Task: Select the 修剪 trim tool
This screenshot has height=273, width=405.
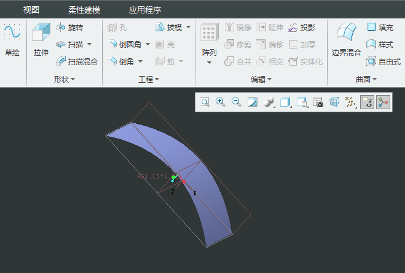Action: [238, 45]
